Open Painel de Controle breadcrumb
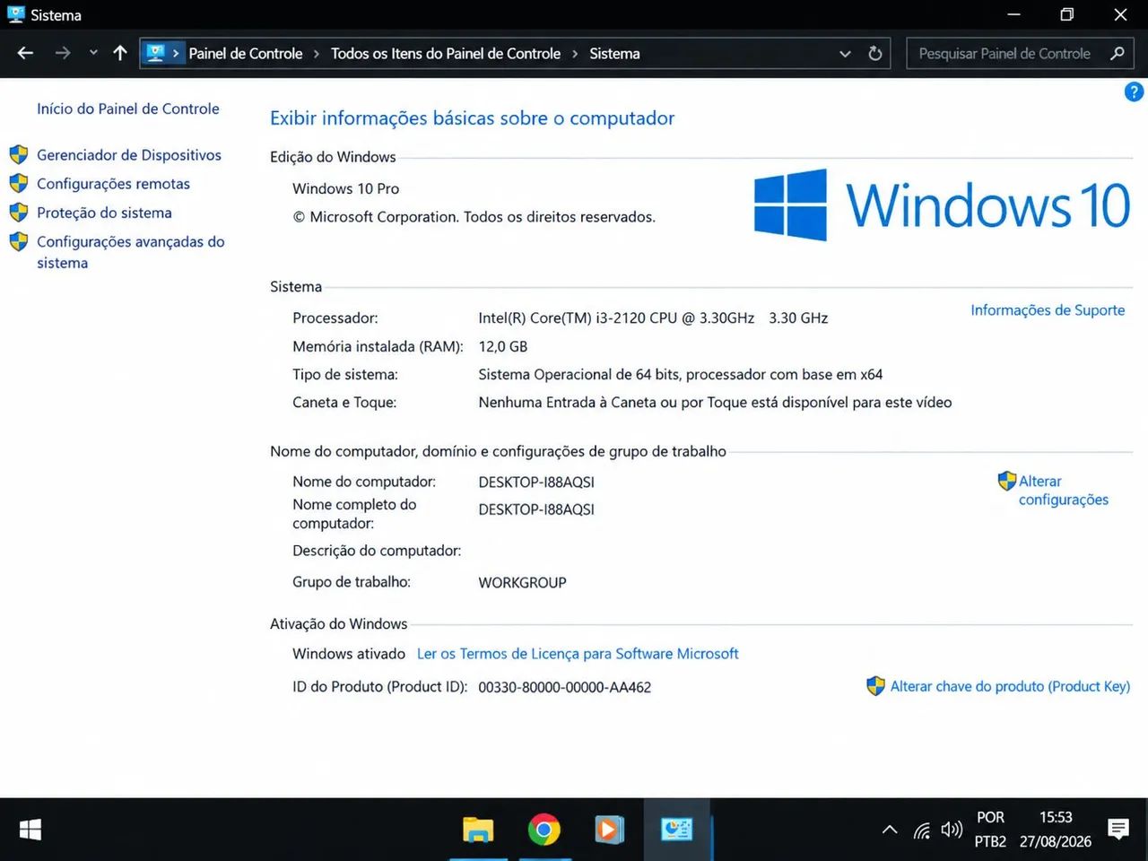 pos(246,54)
